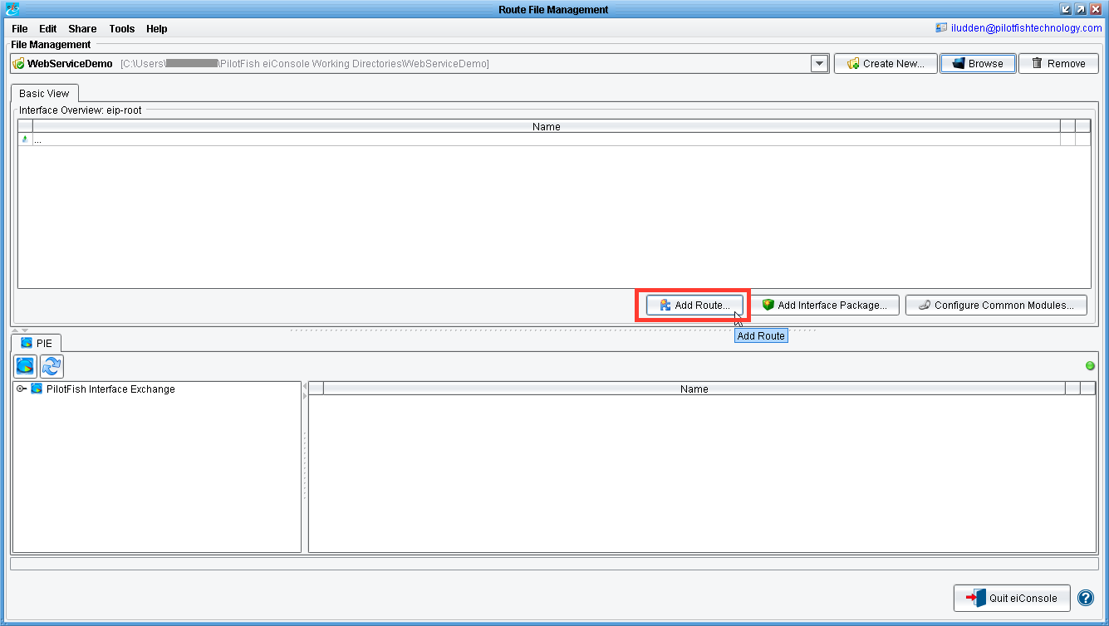Click the Remove button
This screenshot has width=1109, height=626.
1058,63
